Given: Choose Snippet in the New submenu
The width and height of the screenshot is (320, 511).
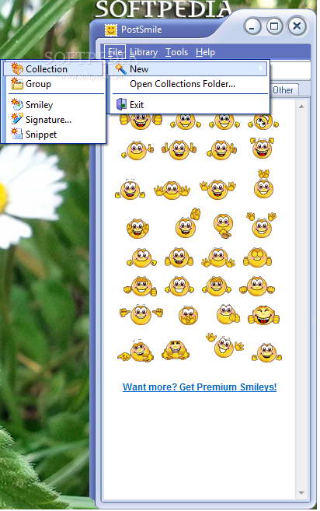Looking at the screenshot, I should point(53,135).
